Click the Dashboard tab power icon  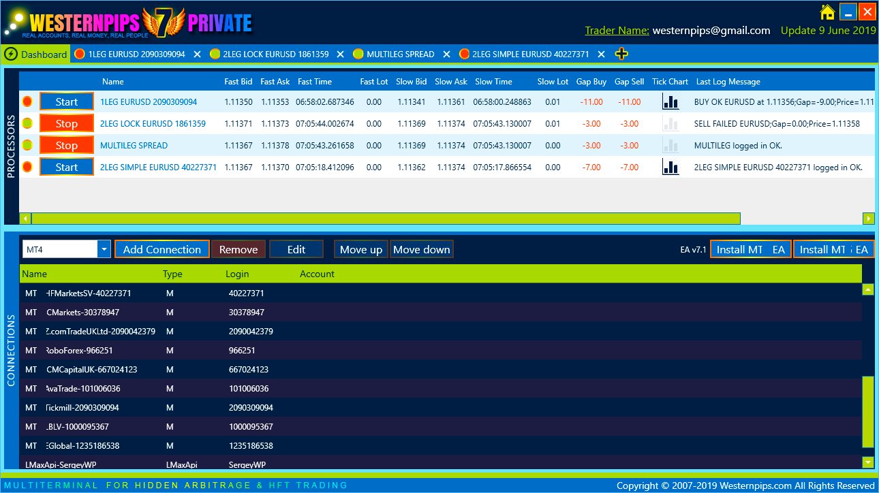tap(11, 54)
